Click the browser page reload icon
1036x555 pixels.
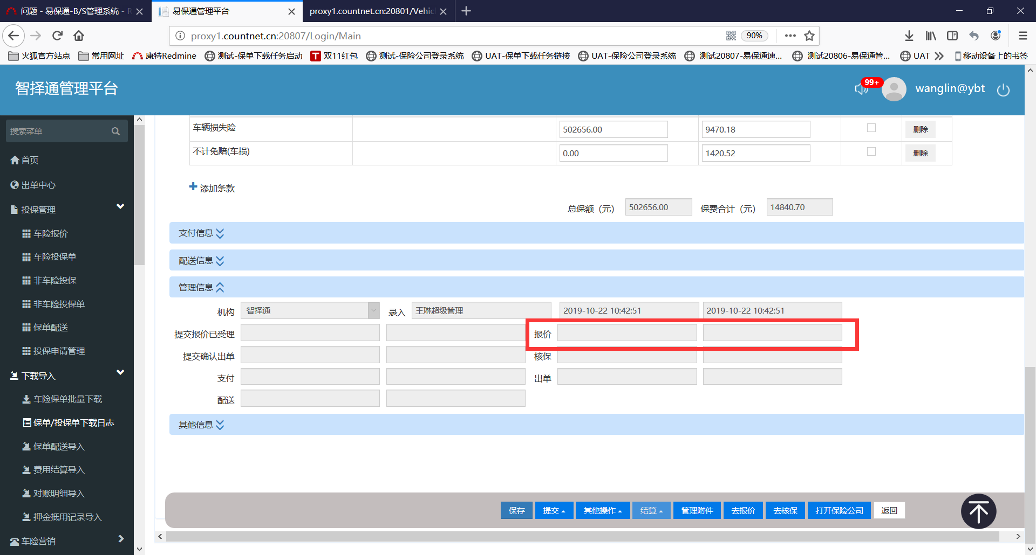pyautogui.click(x=58, y=36)
